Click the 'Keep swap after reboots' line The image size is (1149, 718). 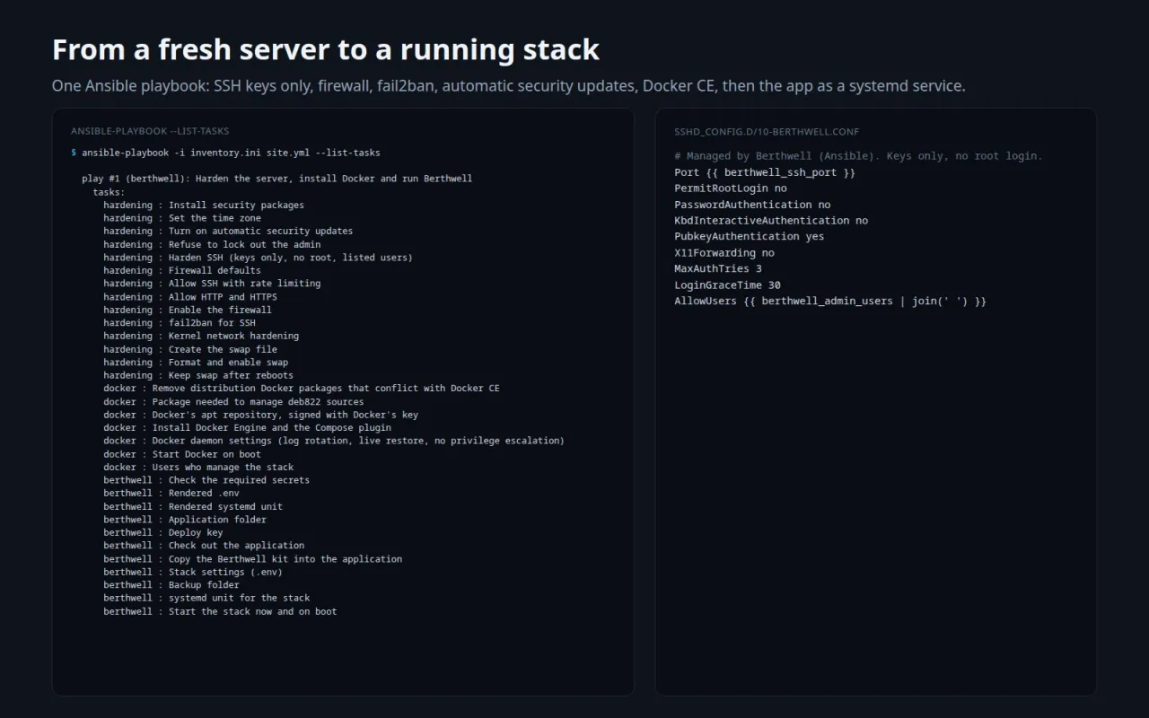tap(198, 375)
